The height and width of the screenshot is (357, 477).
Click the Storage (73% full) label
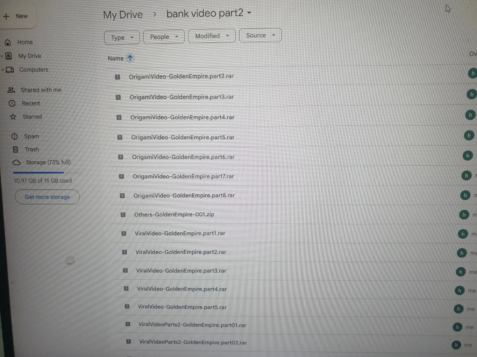point(48,163)
